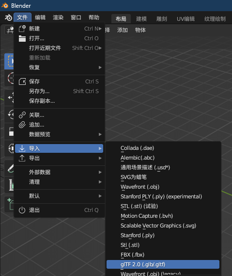Choose 数据预览 in the file menu
232x276 pixels.
[x=59, y=134]
